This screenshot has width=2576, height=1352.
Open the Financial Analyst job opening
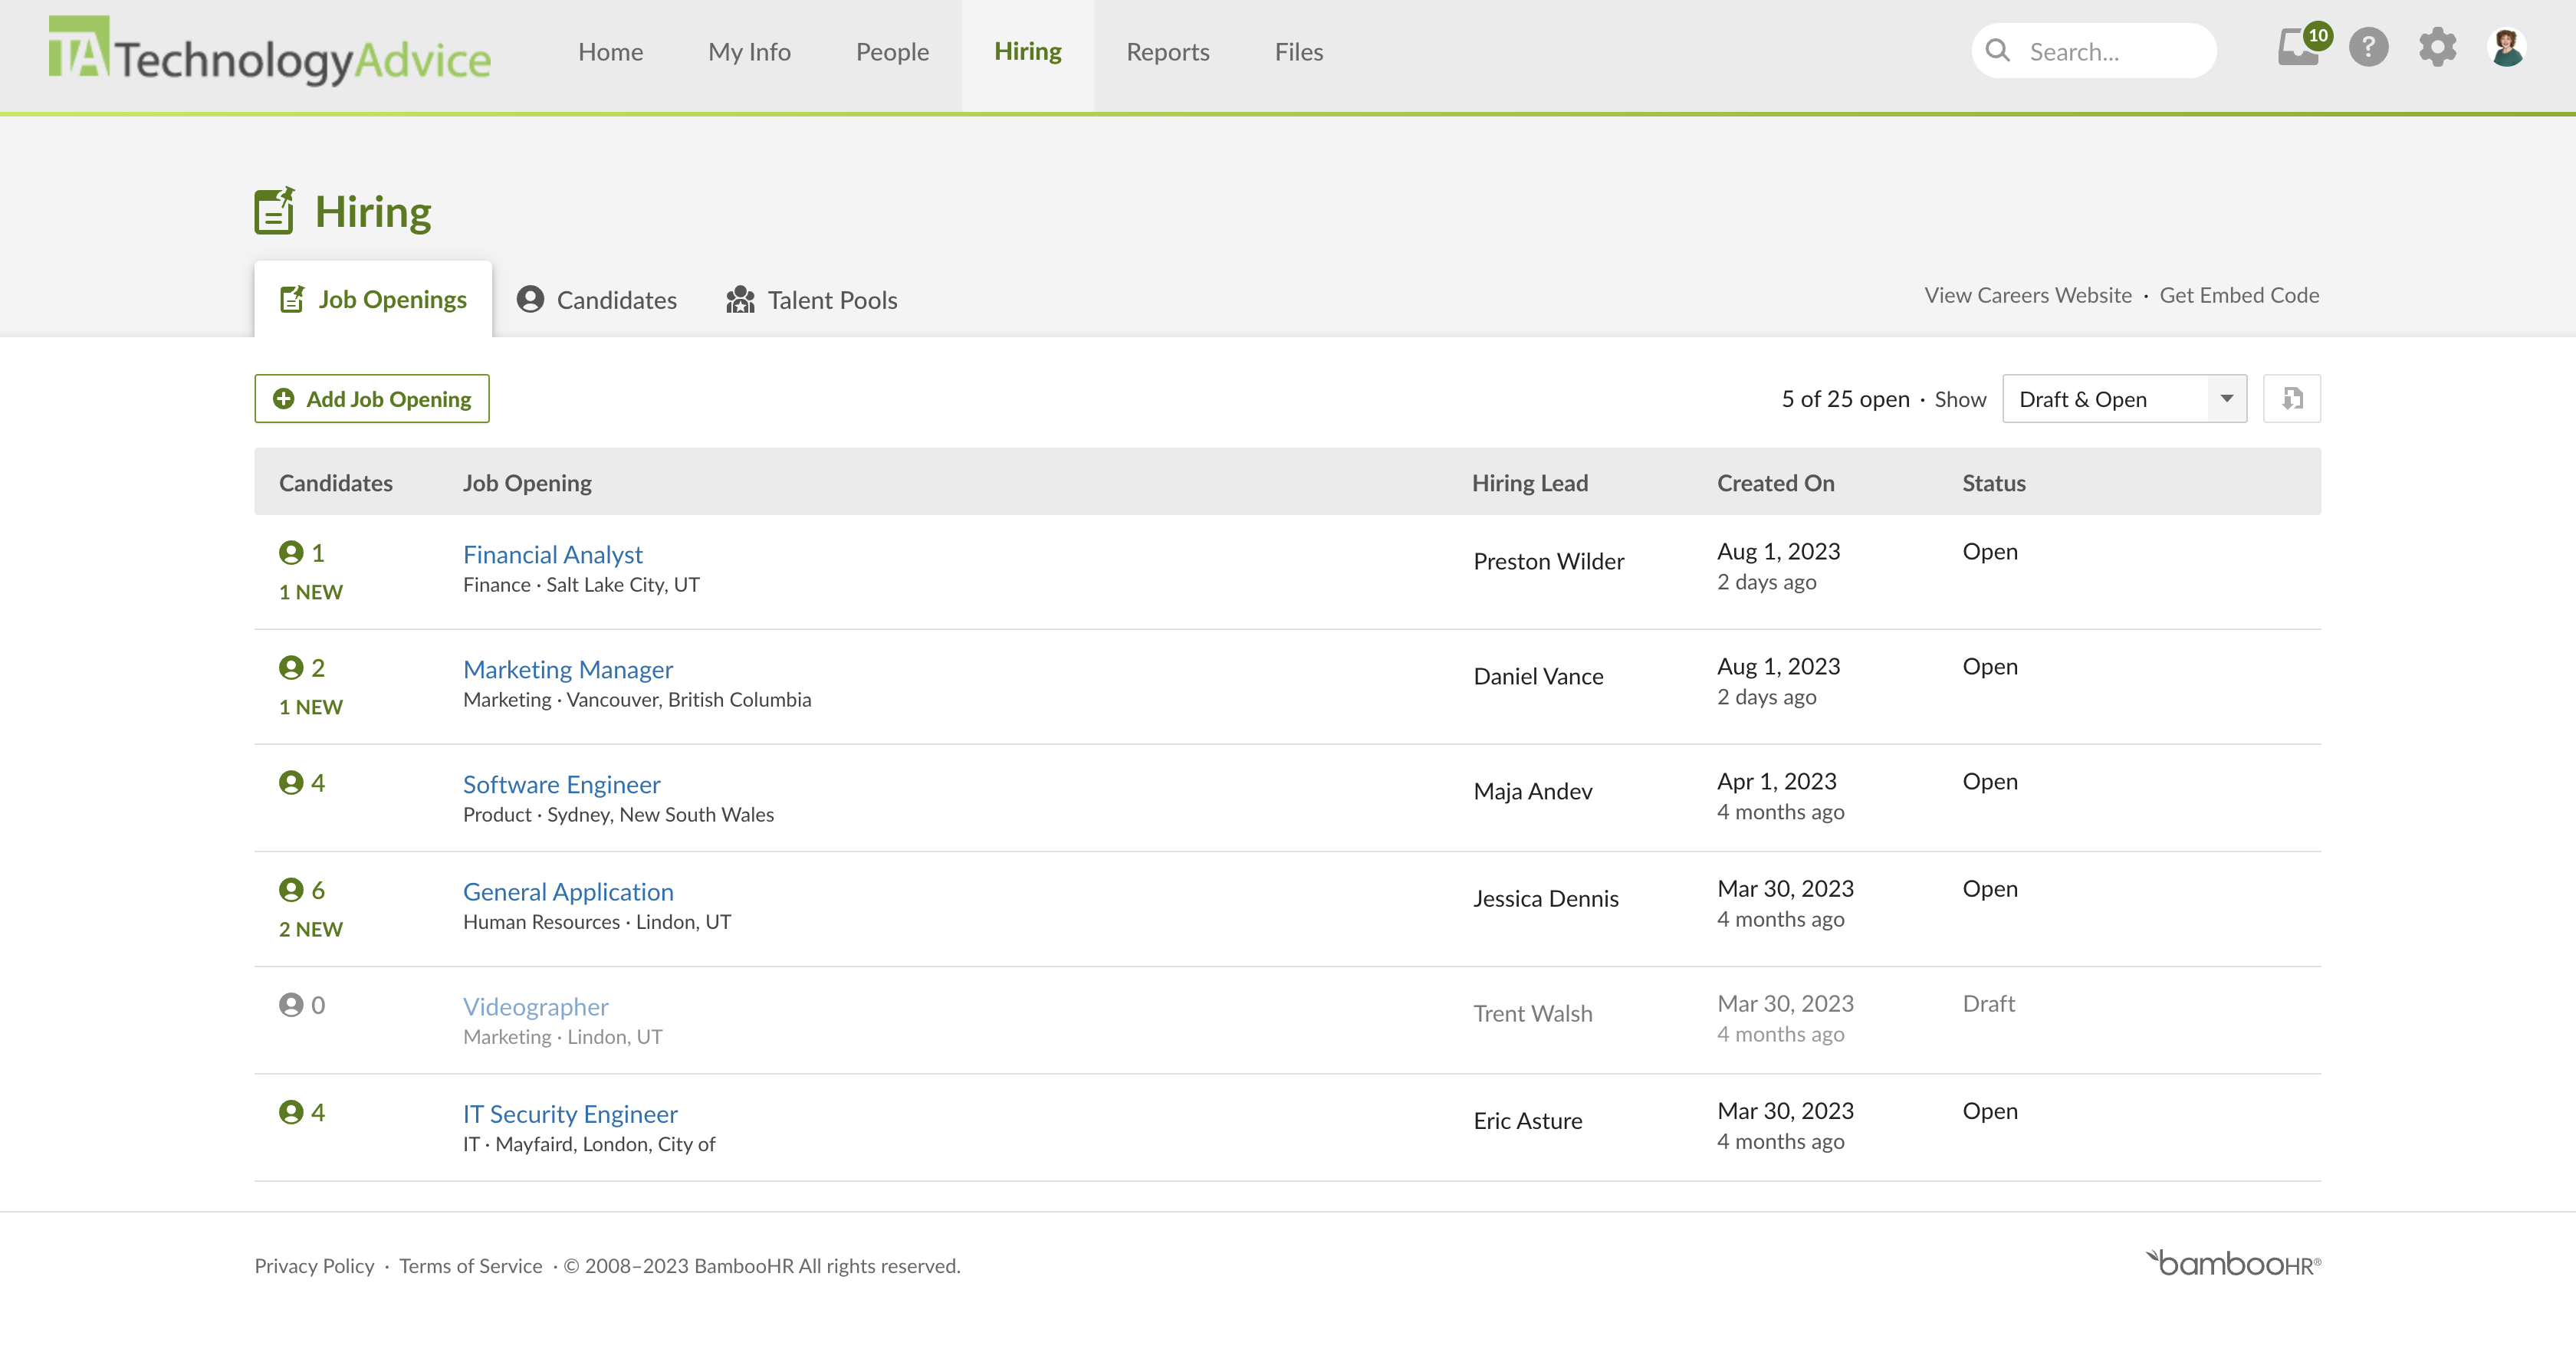553,554
